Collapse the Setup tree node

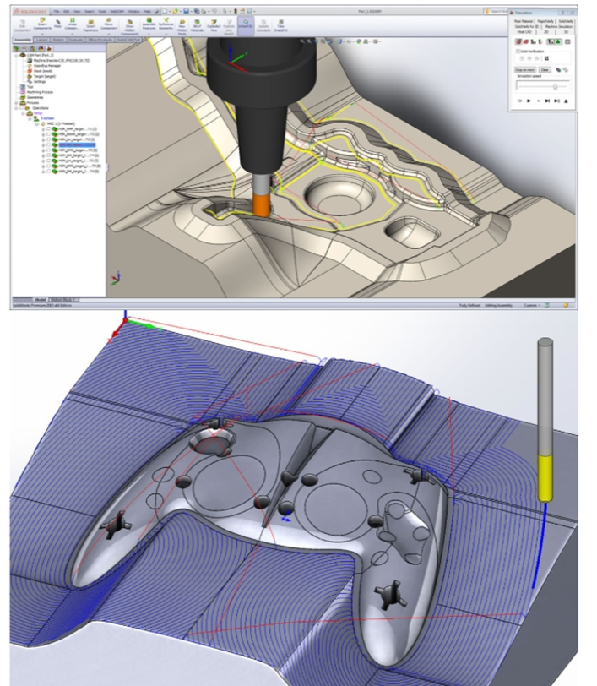click(x=24, y=113)
